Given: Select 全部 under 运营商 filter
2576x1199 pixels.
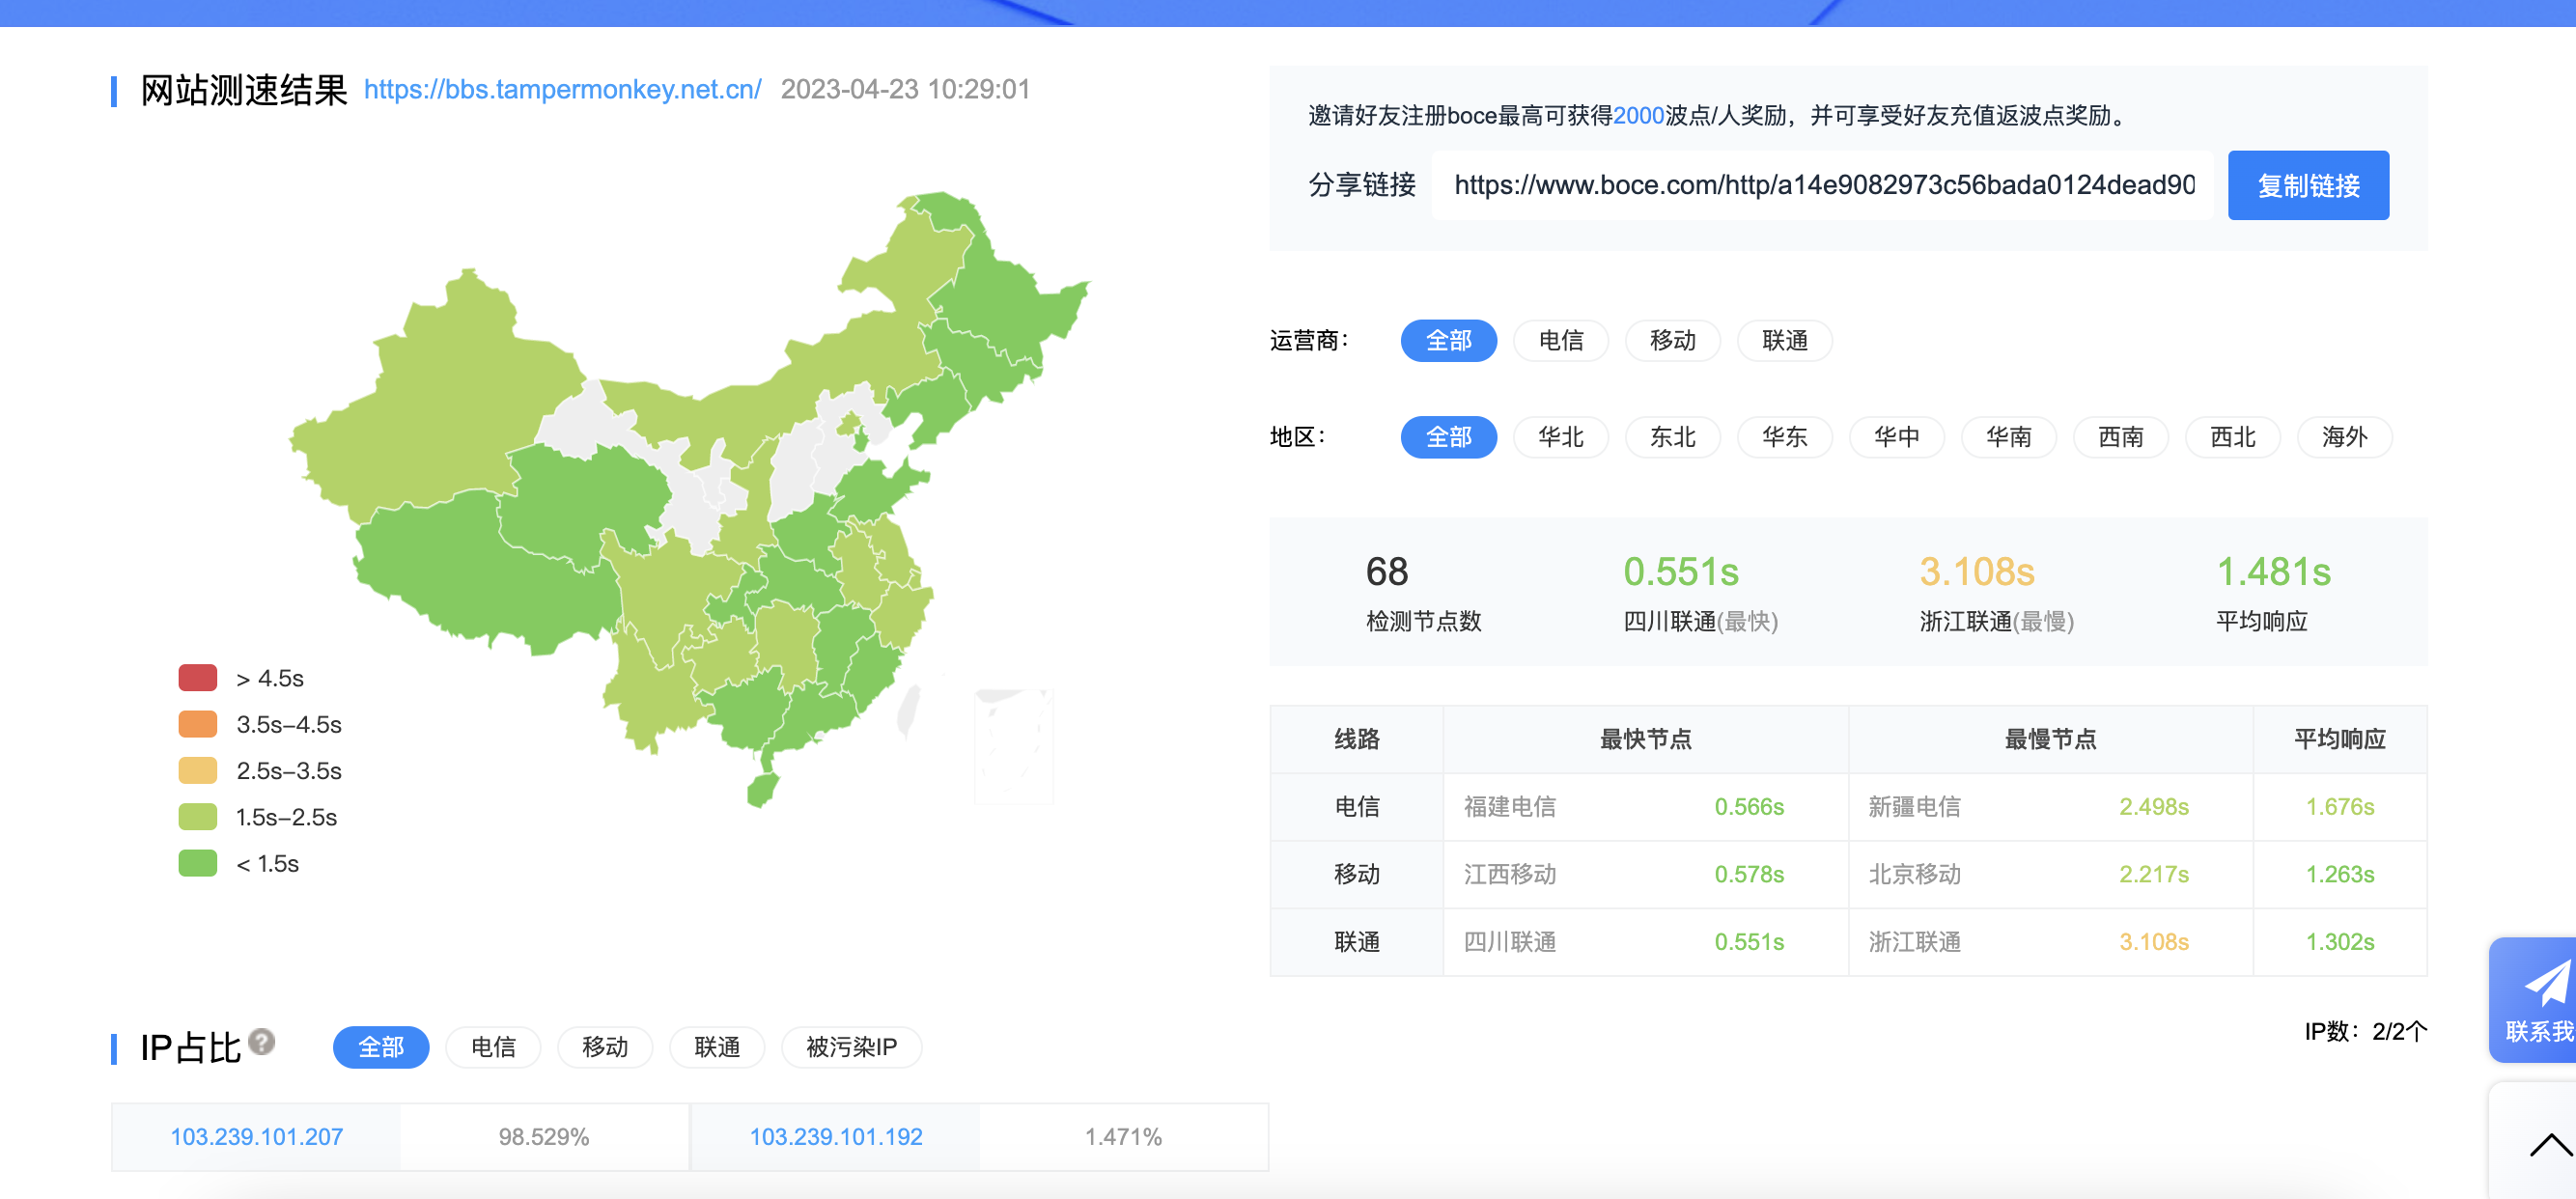Looking at the screenshot, I should [1448, 341].
